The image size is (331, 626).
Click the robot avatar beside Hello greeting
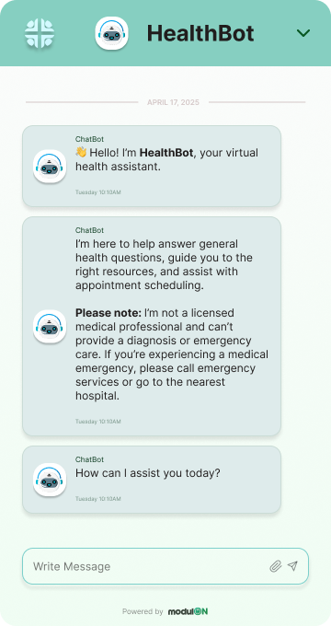(x=50, y=166)
